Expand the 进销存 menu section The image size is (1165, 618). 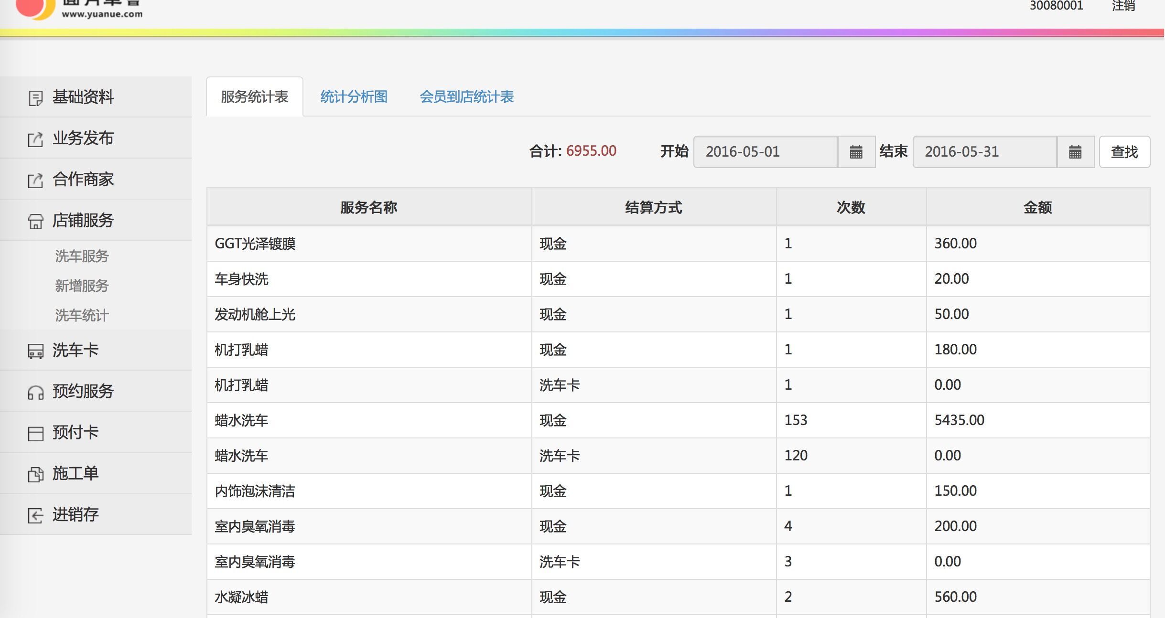96,514
